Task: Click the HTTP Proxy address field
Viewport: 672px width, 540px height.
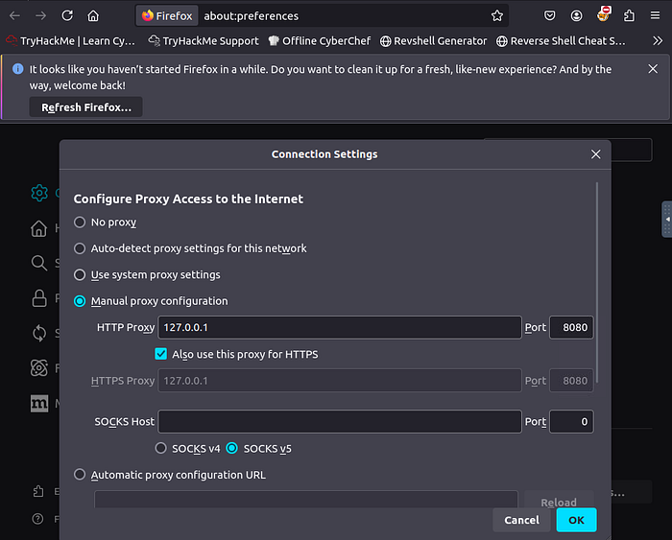Action: tap(340, 328)
